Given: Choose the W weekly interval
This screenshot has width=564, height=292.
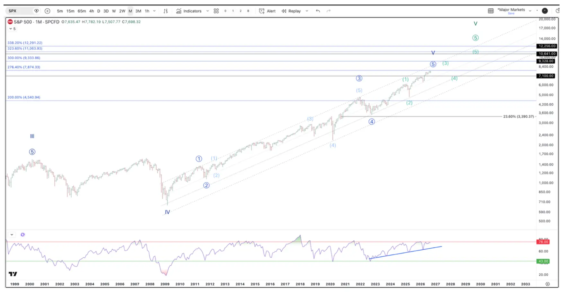Looking at the screenshot, I should [x=114, y=11].
